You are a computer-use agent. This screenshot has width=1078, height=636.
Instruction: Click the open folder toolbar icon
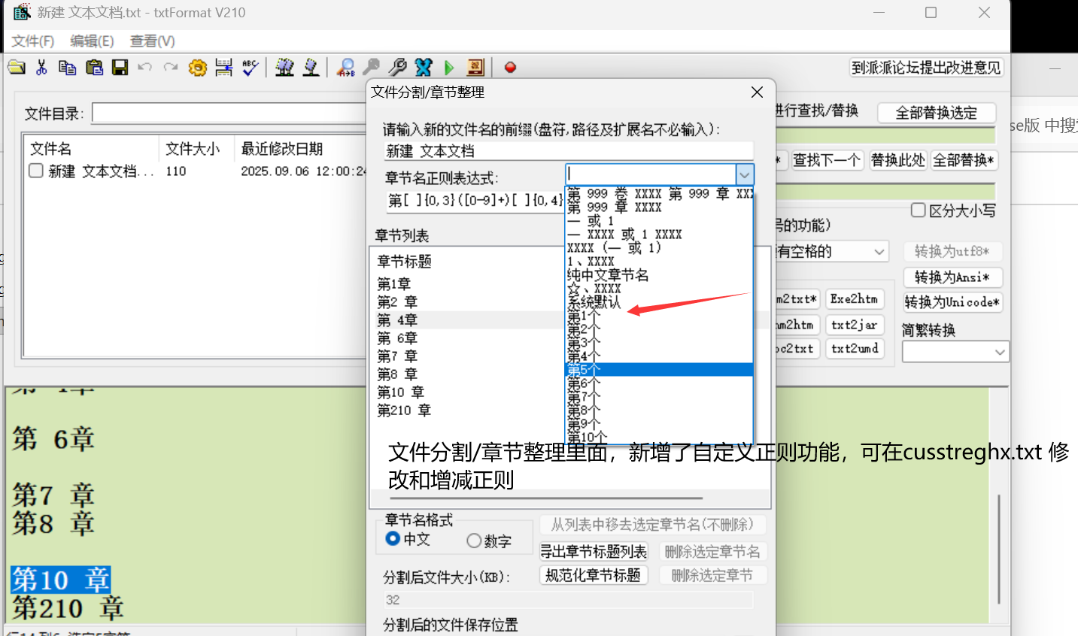pyautogui.click(x=17, y=67)
